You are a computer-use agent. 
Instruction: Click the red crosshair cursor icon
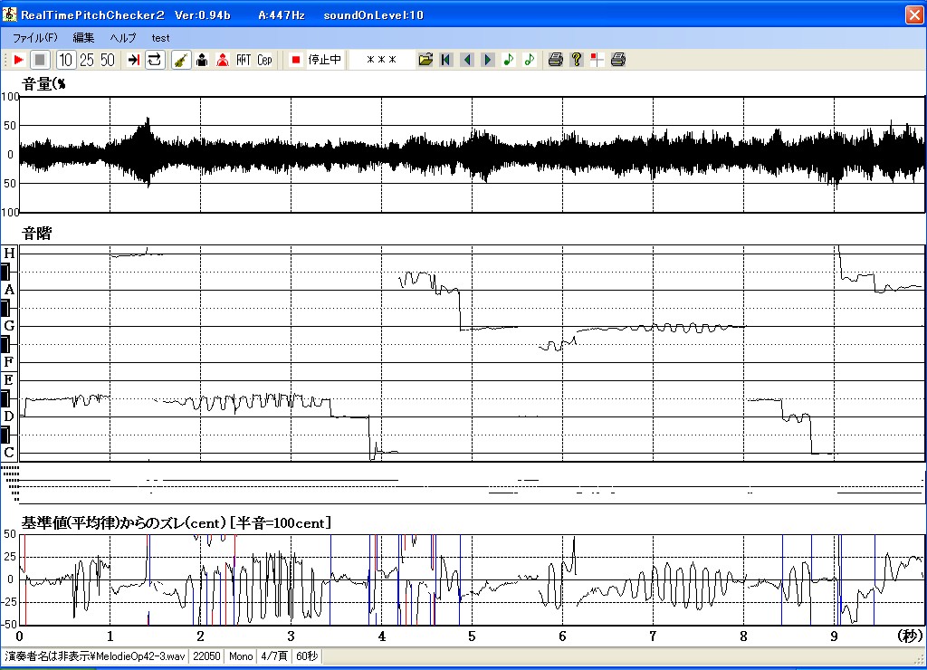click(x=597, y=60)
